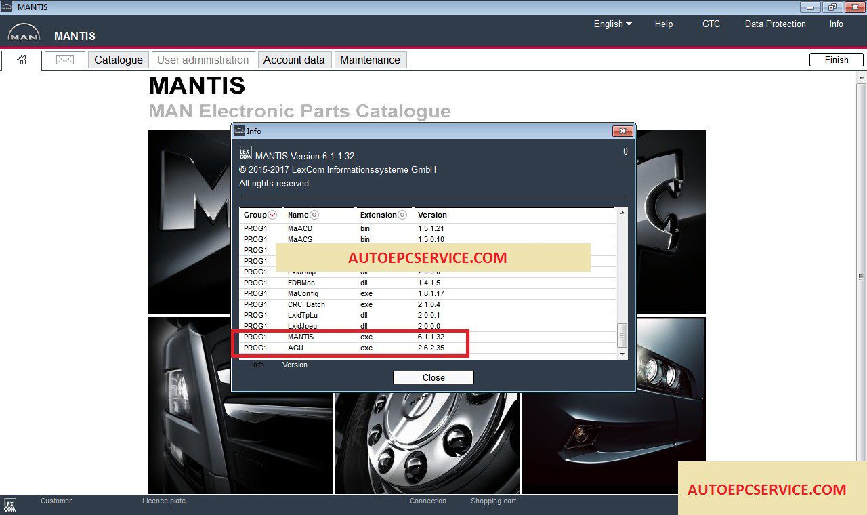Screen dimensions: 867x515
Task: Minimize the MANTIS window
Action: tap(810, 7)
